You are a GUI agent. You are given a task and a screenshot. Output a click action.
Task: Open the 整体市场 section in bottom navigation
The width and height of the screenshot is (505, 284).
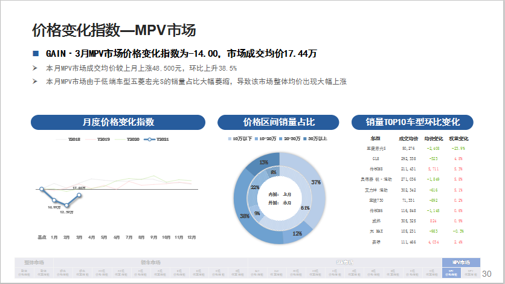click(34, 263)
